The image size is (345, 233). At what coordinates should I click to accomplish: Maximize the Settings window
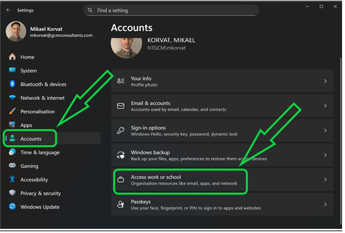[321, 7]
